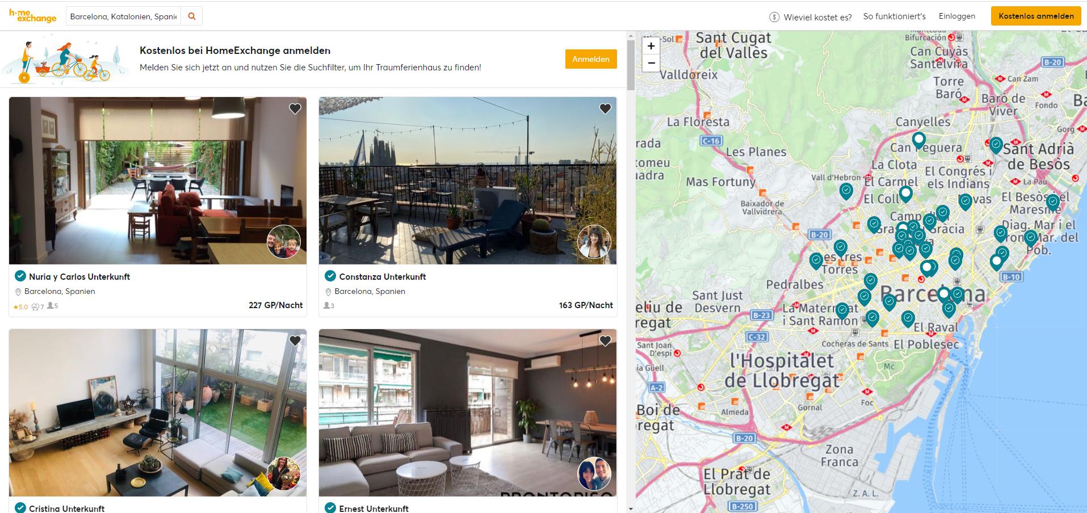Open the Nuria y Carlos Unterkunft title
This screenshot has height=513, width=1087.
[x=79, y=276]
